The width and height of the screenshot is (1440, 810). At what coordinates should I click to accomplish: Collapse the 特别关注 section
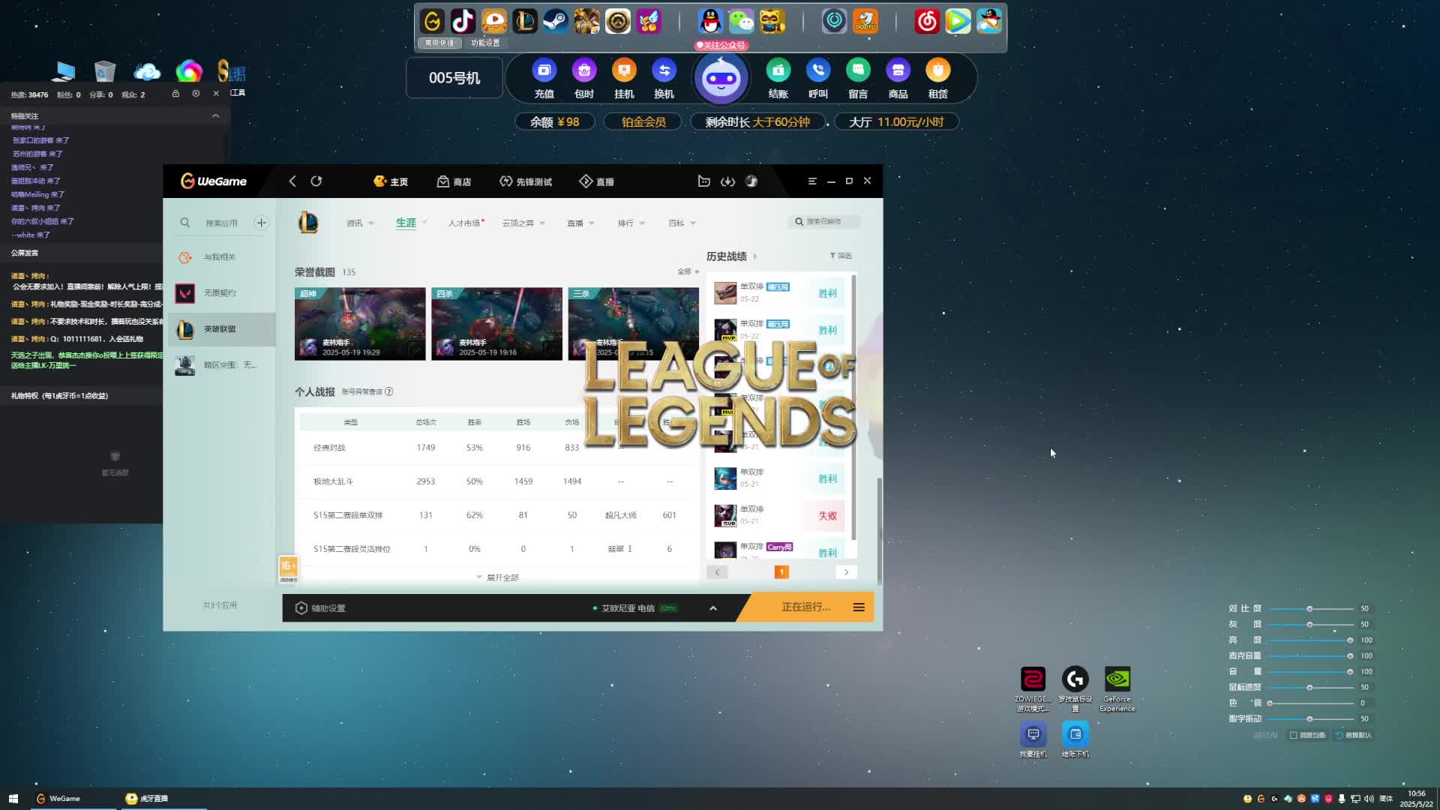(215, 115)
